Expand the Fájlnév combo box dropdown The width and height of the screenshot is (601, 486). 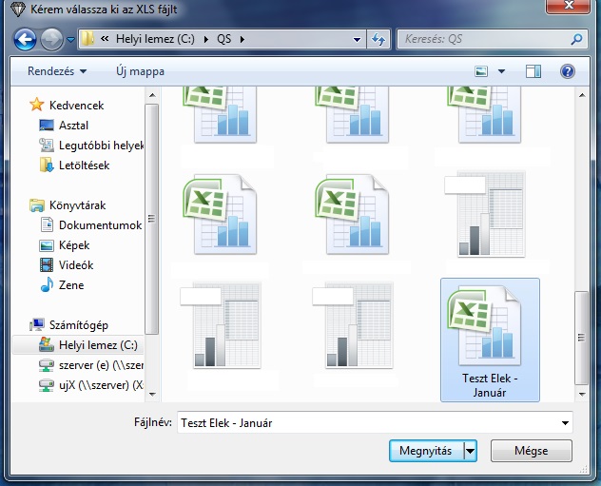tap(567, 422)
